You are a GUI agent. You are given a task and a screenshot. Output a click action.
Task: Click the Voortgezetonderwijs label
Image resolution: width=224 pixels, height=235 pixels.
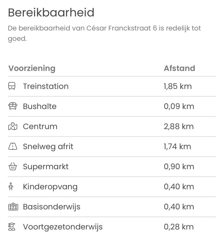click(63, 227)
